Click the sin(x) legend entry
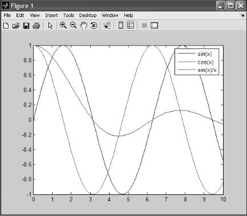The width and height of the screenshot is (247, 216). click(x=195, y=54)
